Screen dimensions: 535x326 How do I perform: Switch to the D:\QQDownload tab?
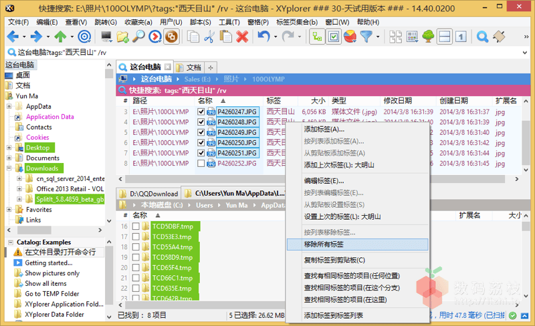pos(149,194)
